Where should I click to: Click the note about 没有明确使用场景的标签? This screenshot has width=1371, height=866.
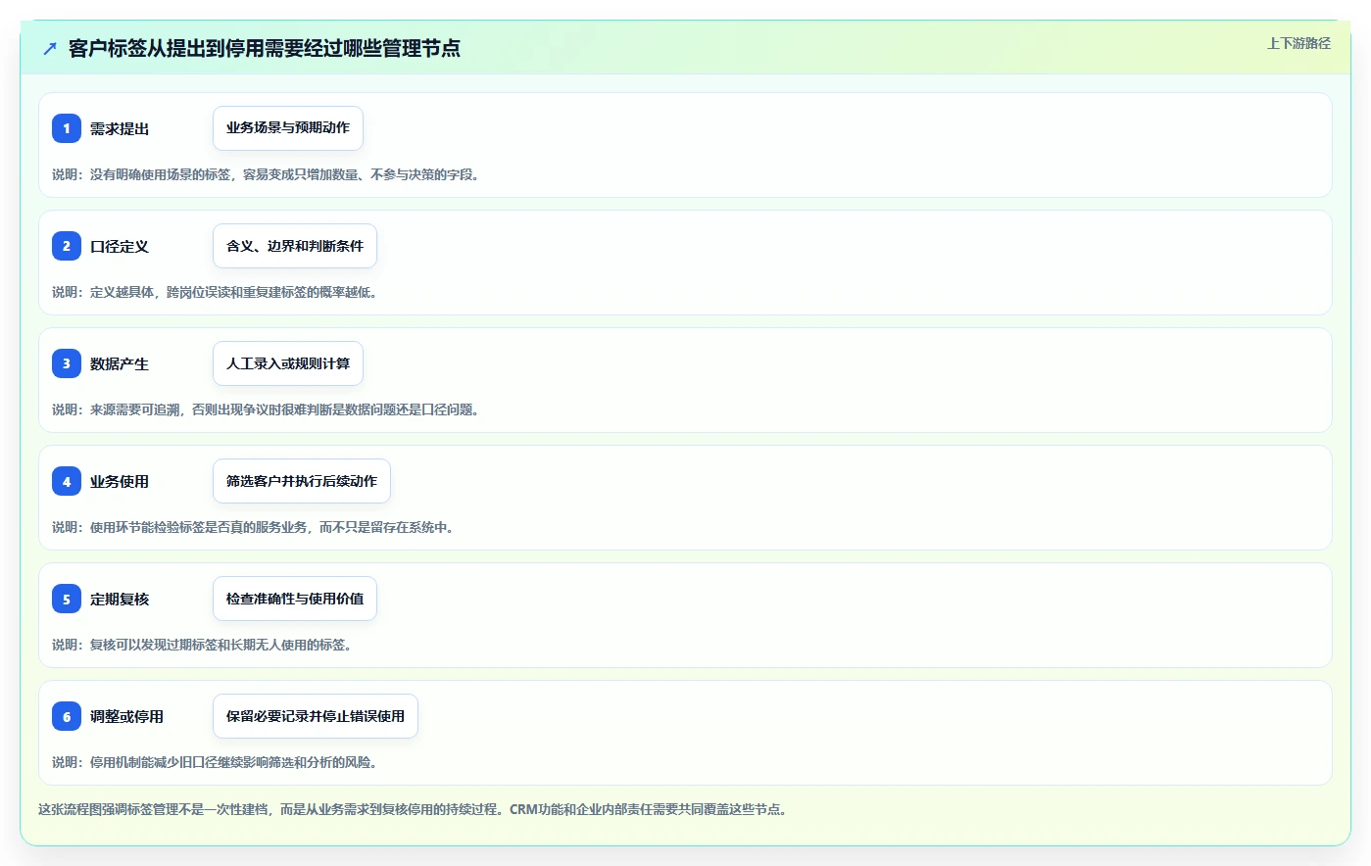coord(266,174)
